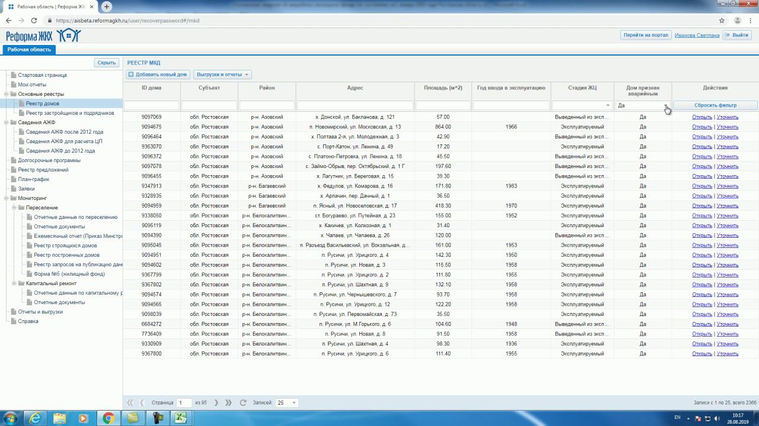Open Сведения АЖФ после 2012 года
This screenshot has height=426, width=759.
click(x=65, y=132)
